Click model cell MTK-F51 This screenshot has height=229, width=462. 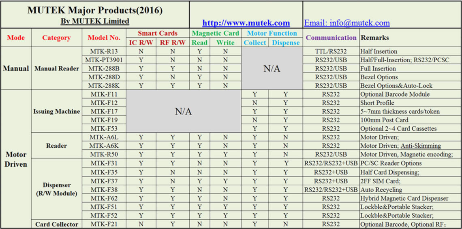point(104,207)
